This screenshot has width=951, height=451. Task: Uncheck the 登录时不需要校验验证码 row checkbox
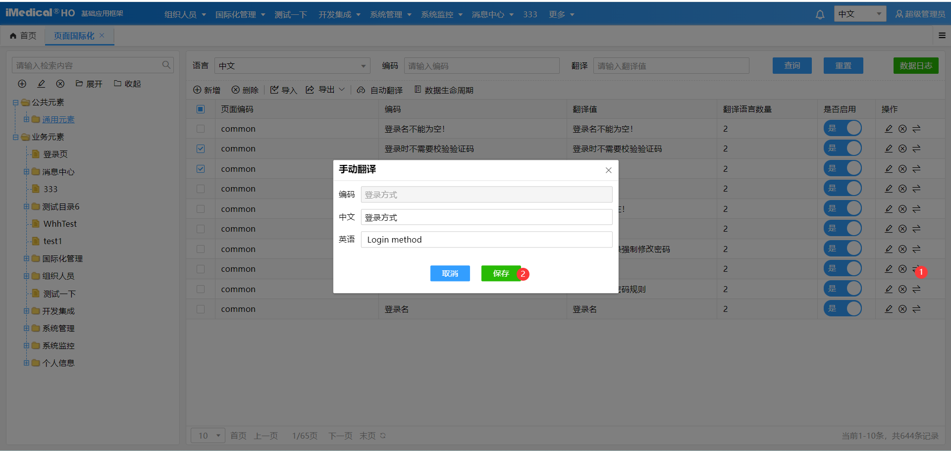(201, 149)
